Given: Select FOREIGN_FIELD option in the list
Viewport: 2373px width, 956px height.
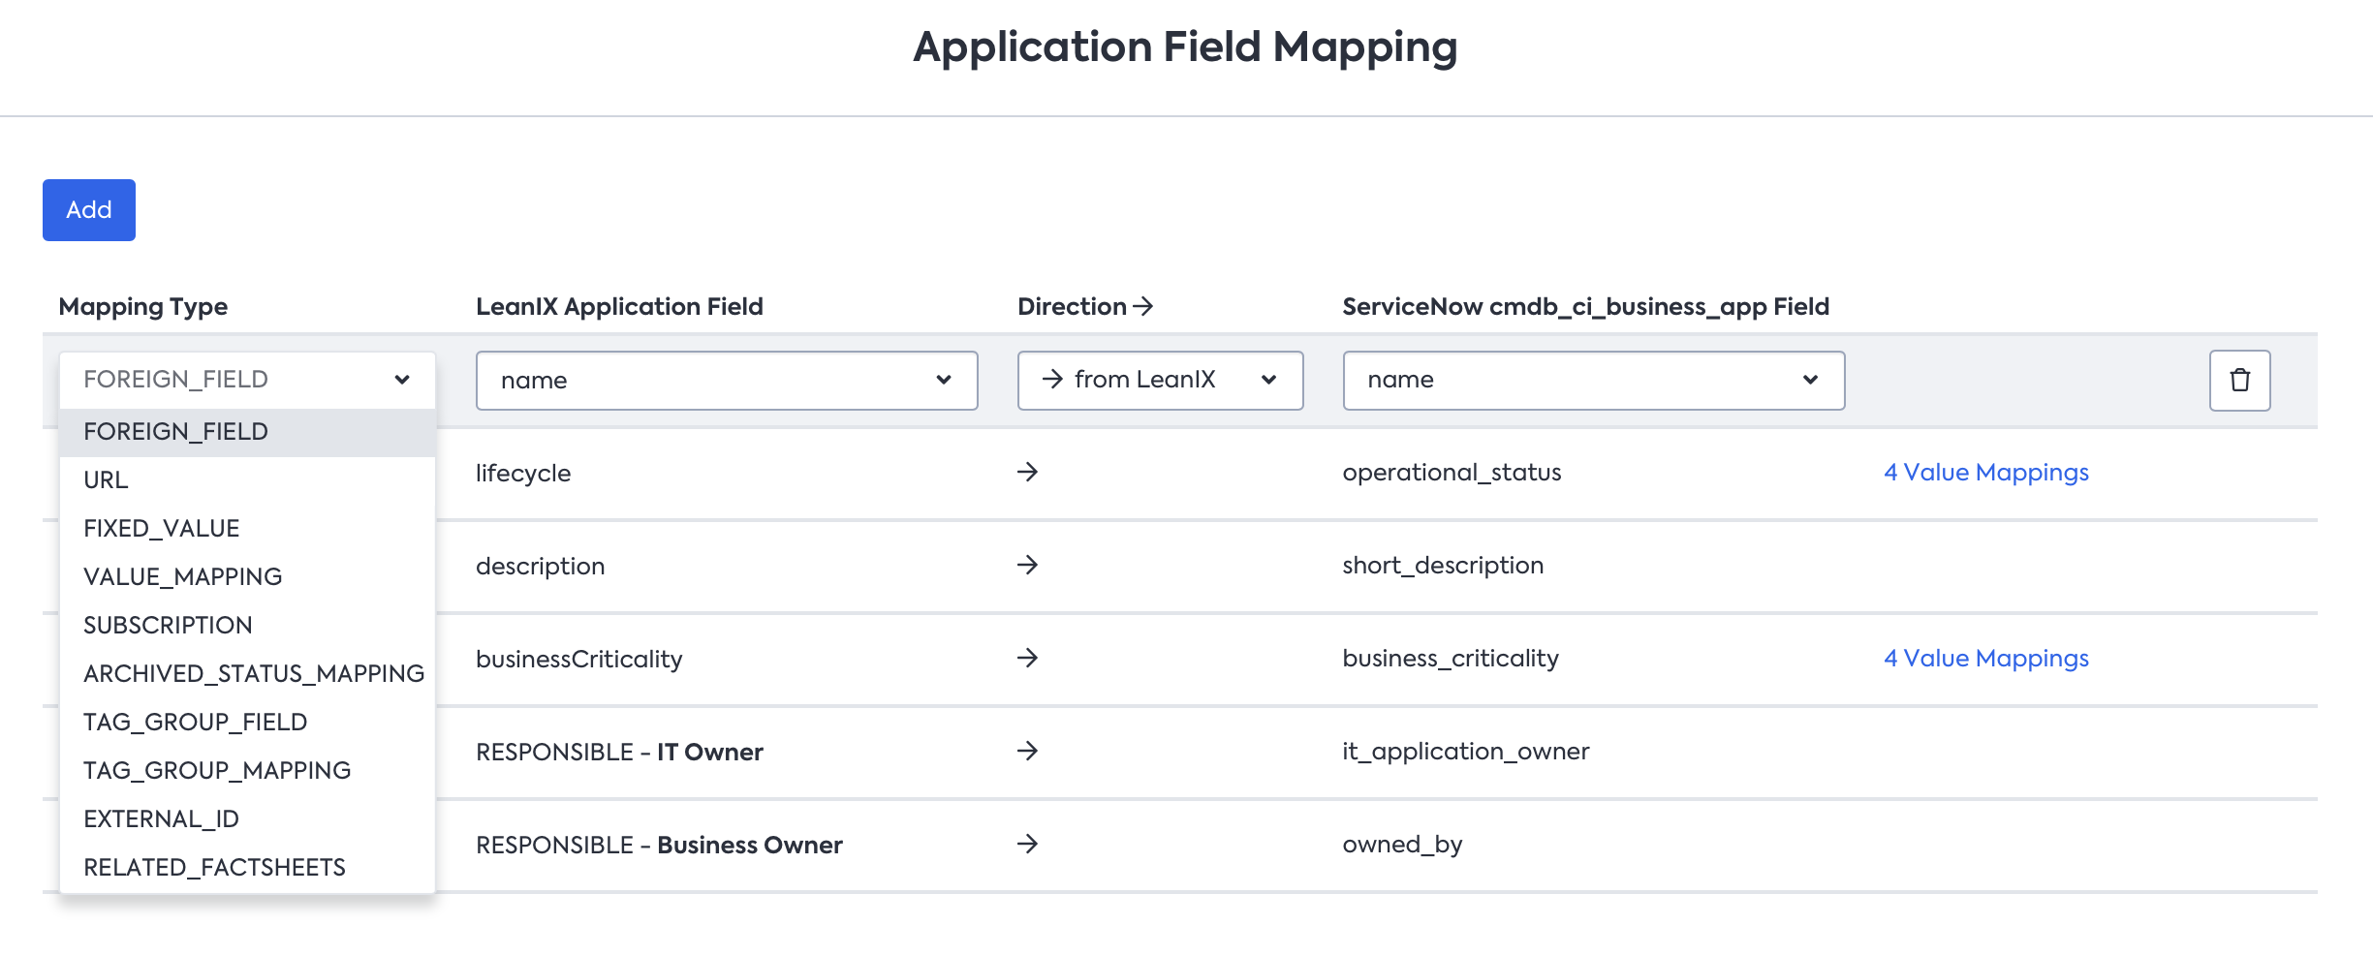Looking at the screenshot, I should [247, 432].
